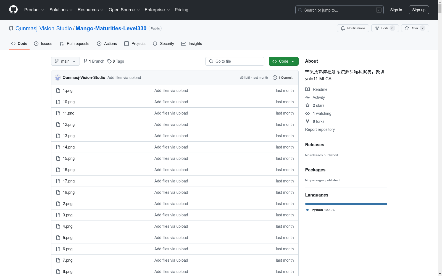The image size is (442, 276).
Task: Click the file icon for 10.png
Action: pyautogui.click(x=58, y=102)
